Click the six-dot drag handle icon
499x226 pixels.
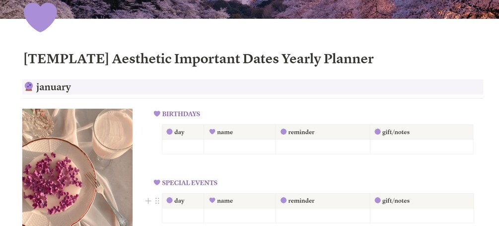tap(157, 201)
